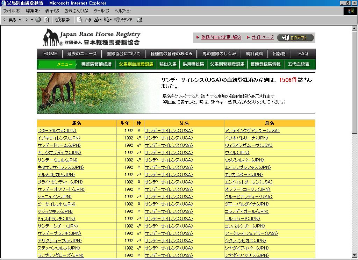Click the Back (戻る) arrow button
Screen dimensions: 358x260
tap(9, 20)
